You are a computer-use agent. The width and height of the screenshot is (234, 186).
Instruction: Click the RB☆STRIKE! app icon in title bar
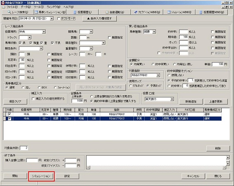(3, 3)
